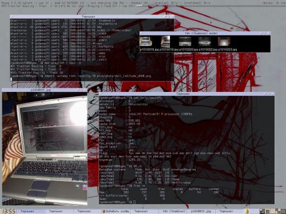286x214 pixels.
Task: Click the 13:55 taskbar clock
Action: tap(9, 211)
